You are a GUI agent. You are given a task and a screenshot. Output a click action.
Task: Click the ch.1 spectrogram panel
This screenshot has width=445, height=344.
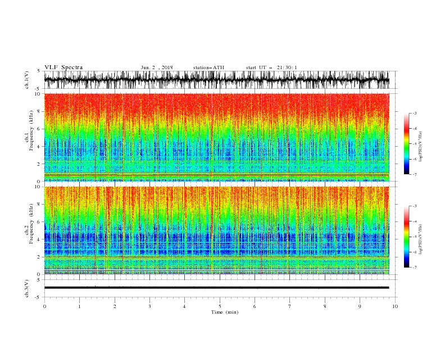pyautogui.click(x=216, y=137)
